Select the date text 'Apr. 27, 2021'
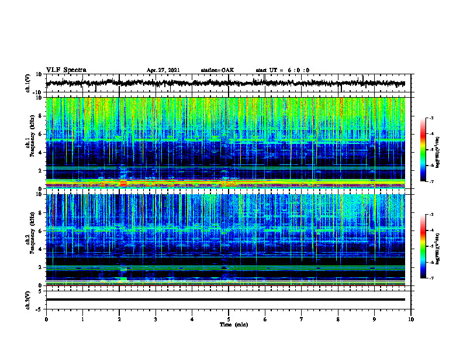The width and height of the screenshot is (463, 358). 163,70
